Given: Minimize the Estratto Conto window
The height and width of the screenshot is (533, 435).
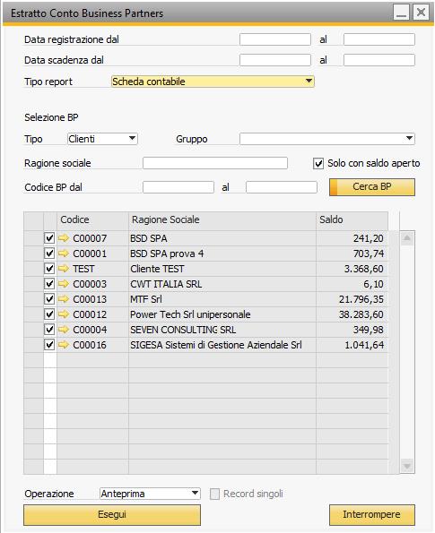Looking at the screenshot, I should pyautogui.click(x=401, y=13).
